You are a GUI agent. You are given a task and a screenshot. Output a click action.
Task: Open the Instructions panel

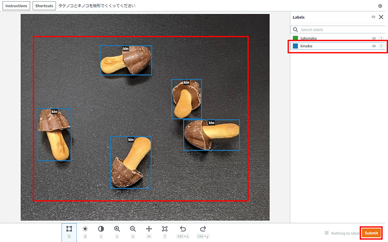pos(16,6)
